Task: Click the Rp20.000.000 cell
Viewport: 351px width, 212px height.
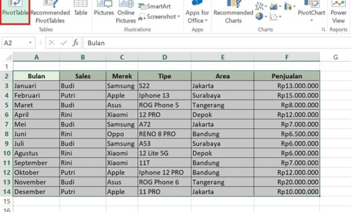Action: (x=287, y=182)
